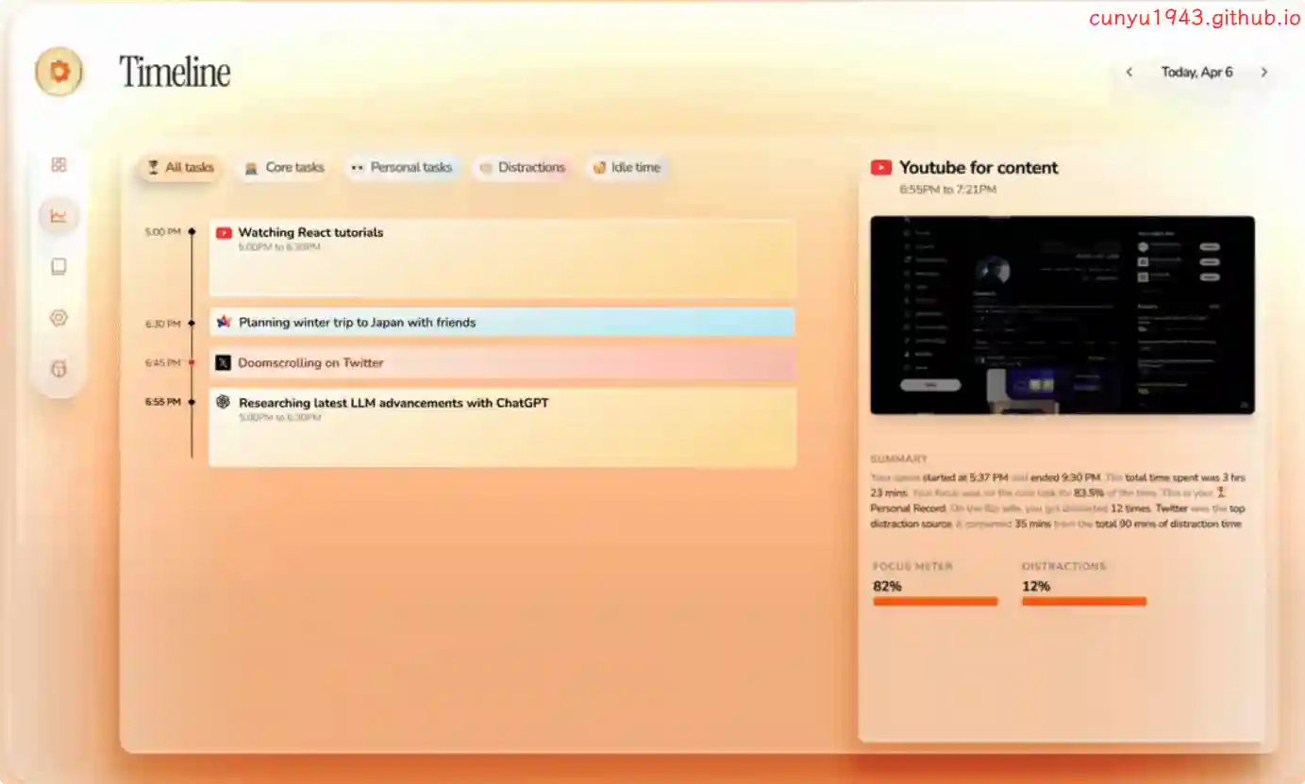Click the bottom sidebar icon

pyautogui.click(x=59, y=369)
